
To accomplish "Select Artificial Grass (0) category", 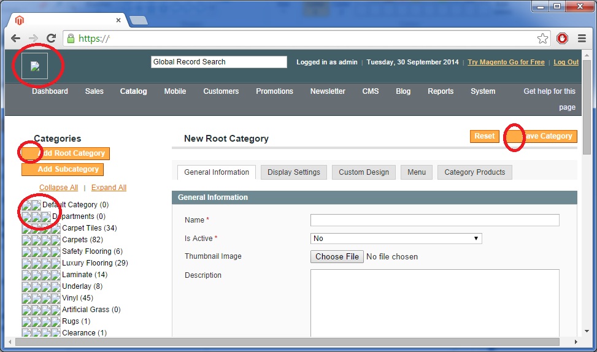I will click(x=91, y=310).
